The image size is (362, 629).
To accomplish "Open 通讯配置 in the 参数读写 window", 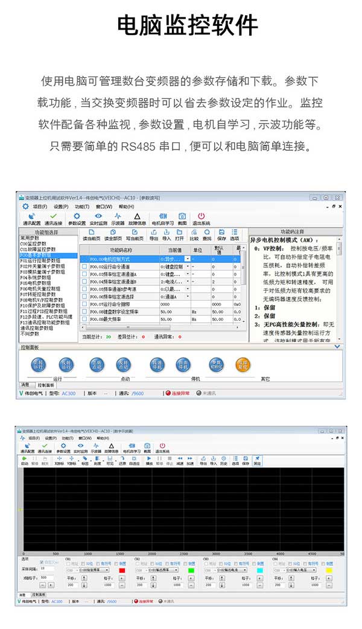I will click(x=32, y=219).
